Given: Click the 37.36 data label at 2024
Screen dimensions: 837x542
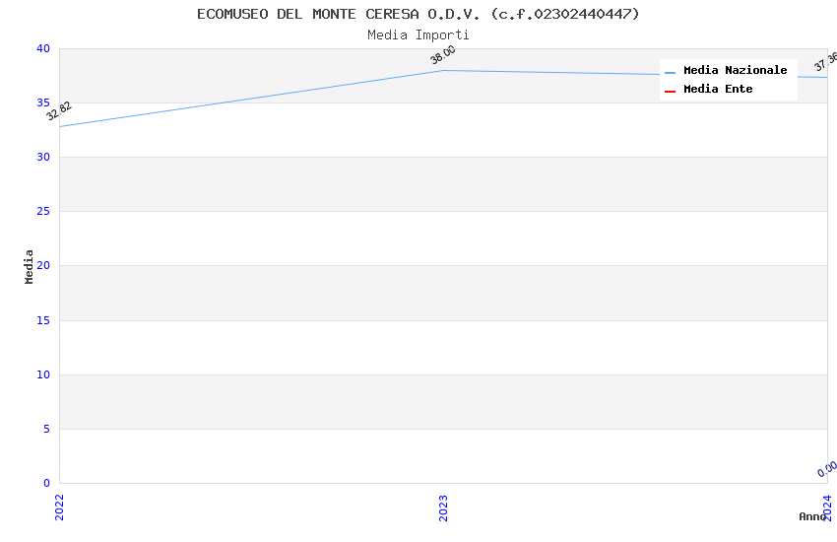Looking at the screenshot, I should pos(826,61).
